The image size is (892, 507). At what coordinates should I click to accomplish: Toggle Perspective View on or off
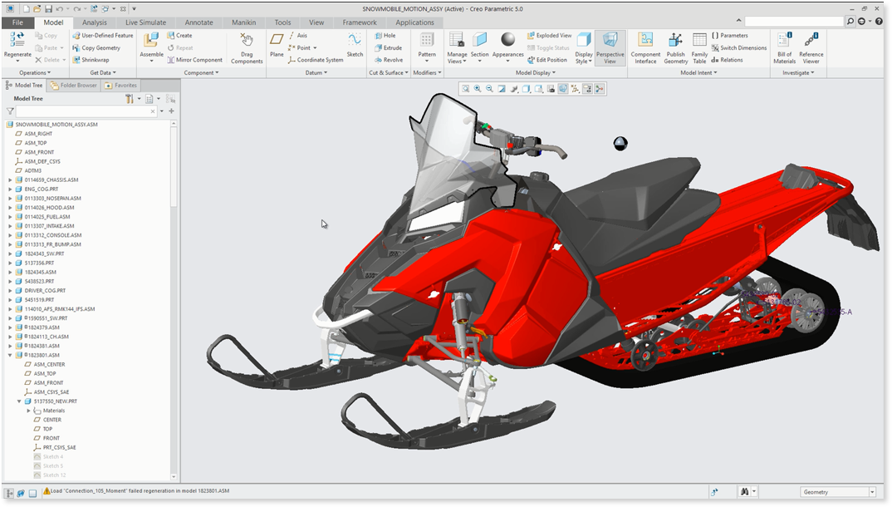[610, 48]
